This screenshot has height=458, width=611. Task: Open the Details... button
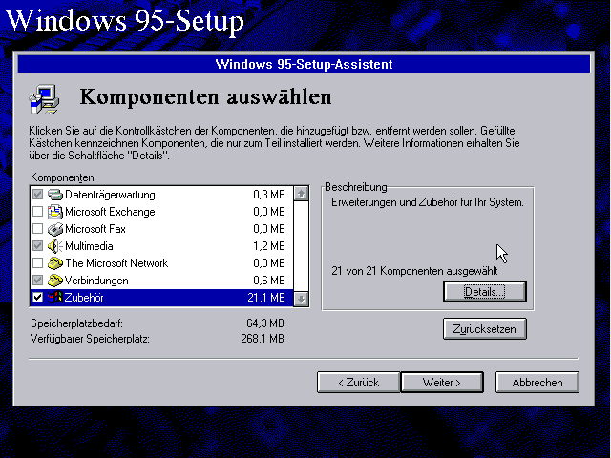point(485,292)
